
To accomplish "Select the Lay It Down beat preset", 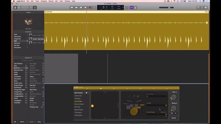I will pos(78,101).
